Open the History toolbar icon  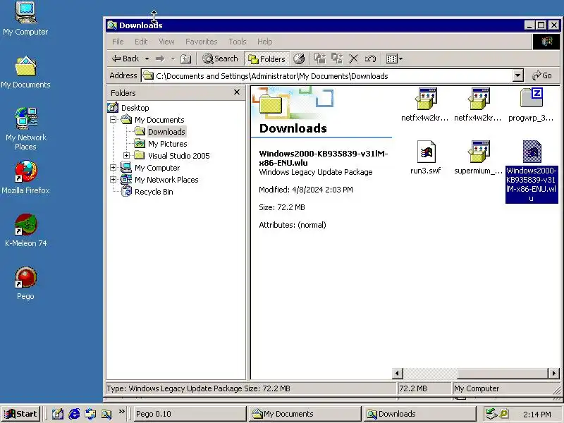click(x=299, y=59)
